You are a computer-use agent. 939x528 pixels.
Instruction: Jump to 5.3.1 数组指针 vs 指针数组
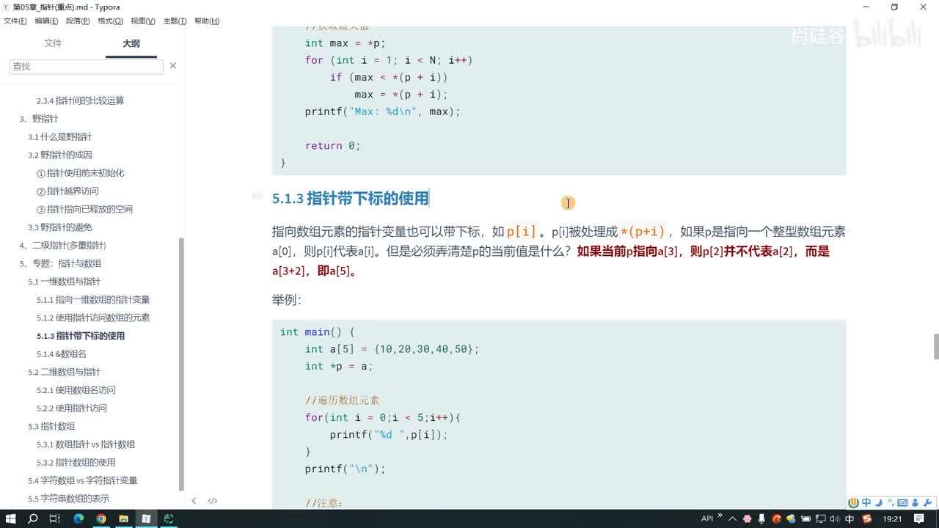86,444
